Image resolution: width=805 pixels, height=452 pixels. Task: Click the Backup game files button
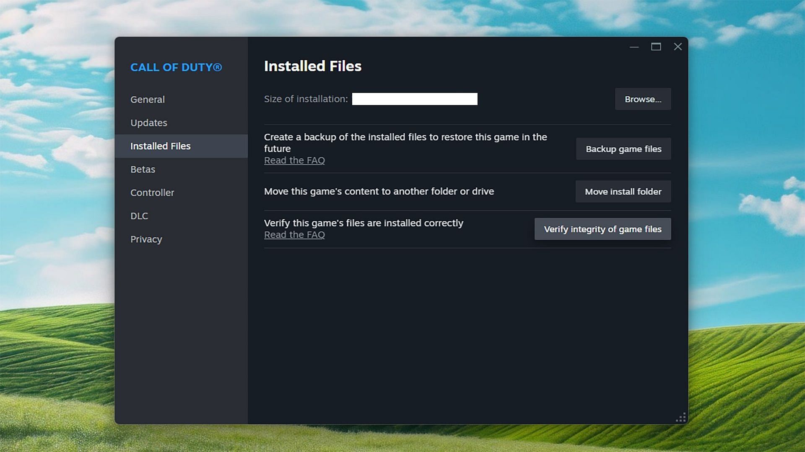click(x=623, y=149)
